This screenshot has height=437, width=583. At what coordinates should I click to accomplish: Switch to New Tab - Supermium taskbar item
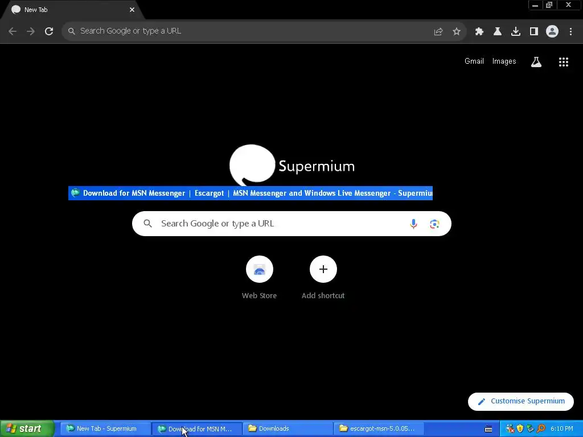[x=105, y=428]
